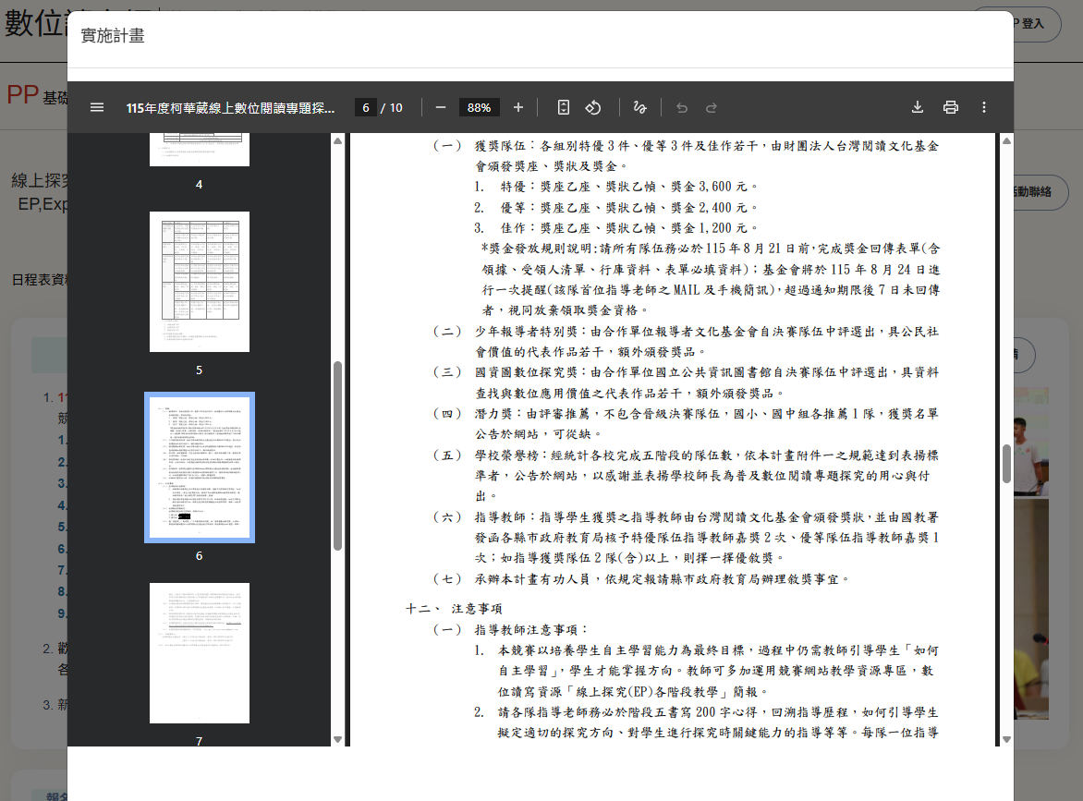Download the PDF file
1083x801 pixels.
(918, 107)
